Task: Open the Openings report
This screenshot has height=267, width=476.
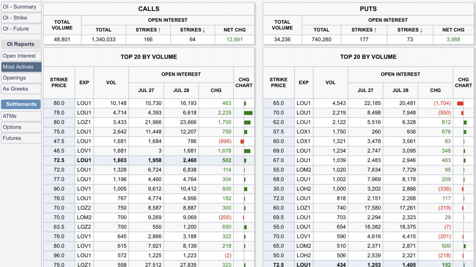Action: (x=15, y=78)
